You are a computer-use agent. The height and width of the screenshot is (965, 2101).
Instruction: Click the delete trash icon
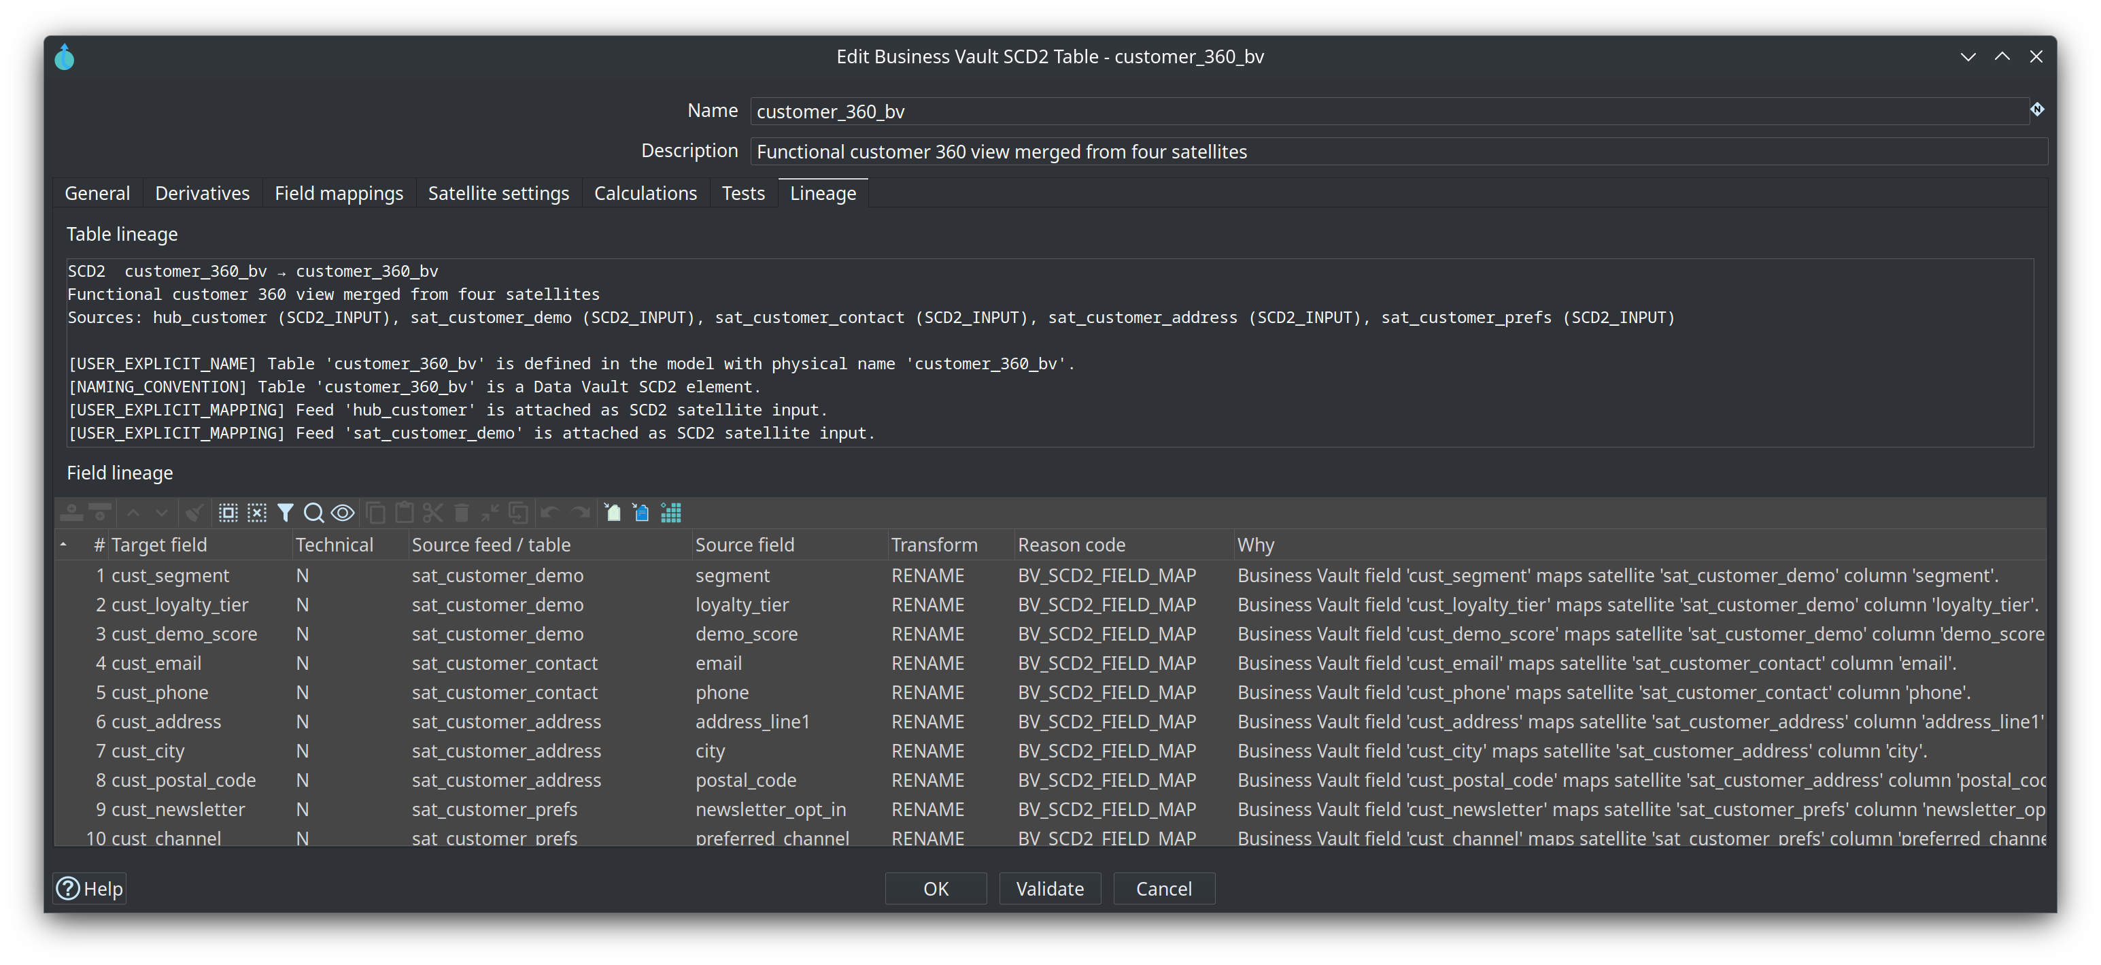(461, 513)
